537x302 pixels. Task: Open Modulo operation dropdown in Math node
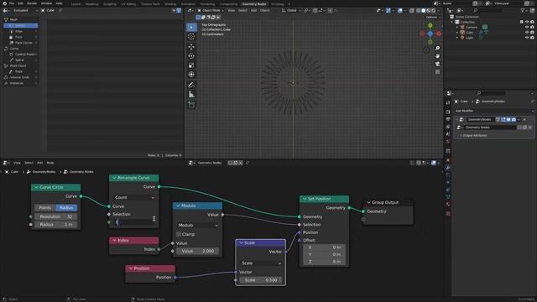pyautogui.click(x=198, y=226)
